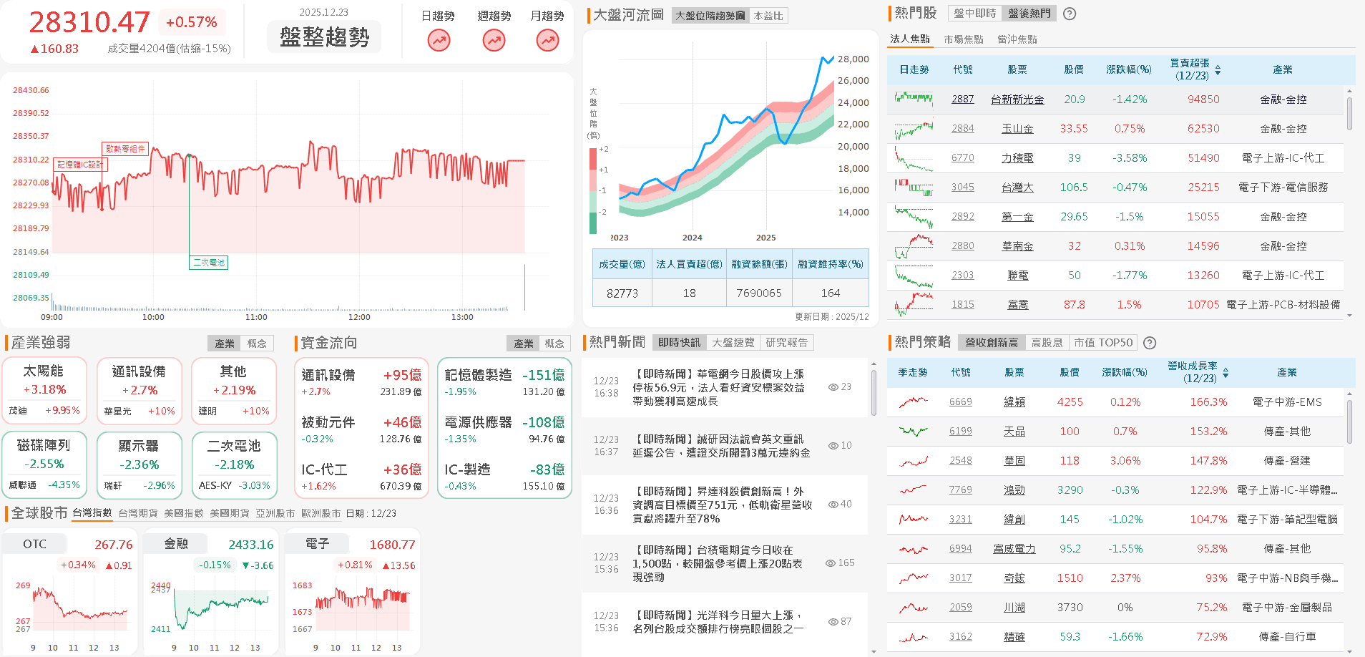This screenshot has width=1365, height=657.
Task: Click the 週趨勢 trend indicator icon
Action: point(493,41)
